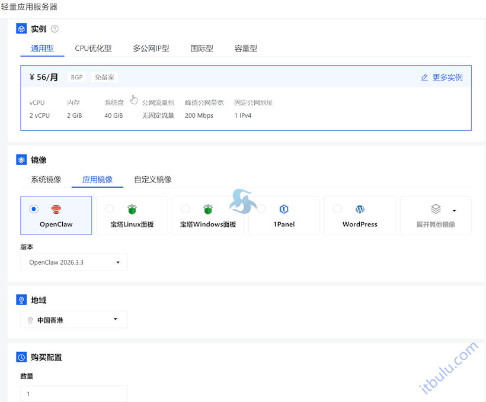Select the WordPress image radio button
Viewport: 486px width, 402px height.
pos(337,208)
